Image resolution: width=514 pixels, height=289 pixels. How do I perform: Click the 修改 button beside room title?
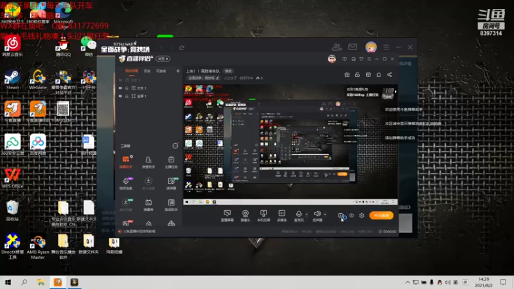(x=228, y=71)
